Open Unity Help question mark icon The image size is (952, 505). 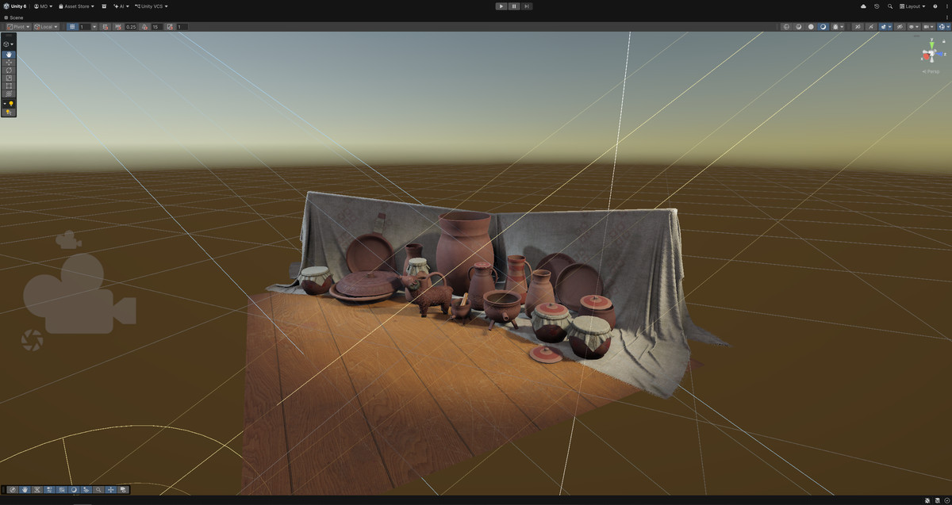935,6
